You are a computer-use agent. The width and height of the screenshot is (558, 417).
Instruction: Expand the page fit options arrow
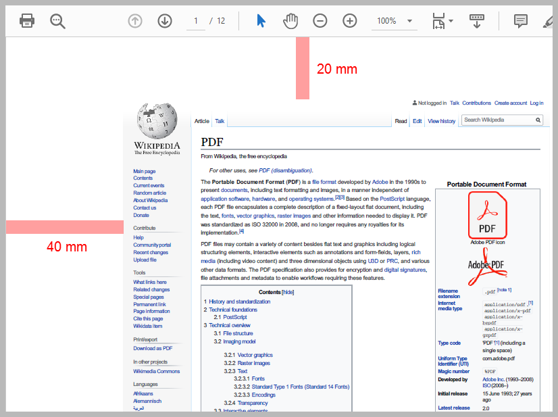click(x=451, y=21)
